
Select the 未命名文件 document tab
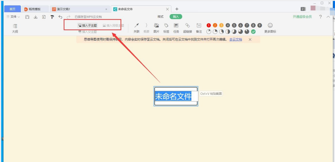coord(141,9)
